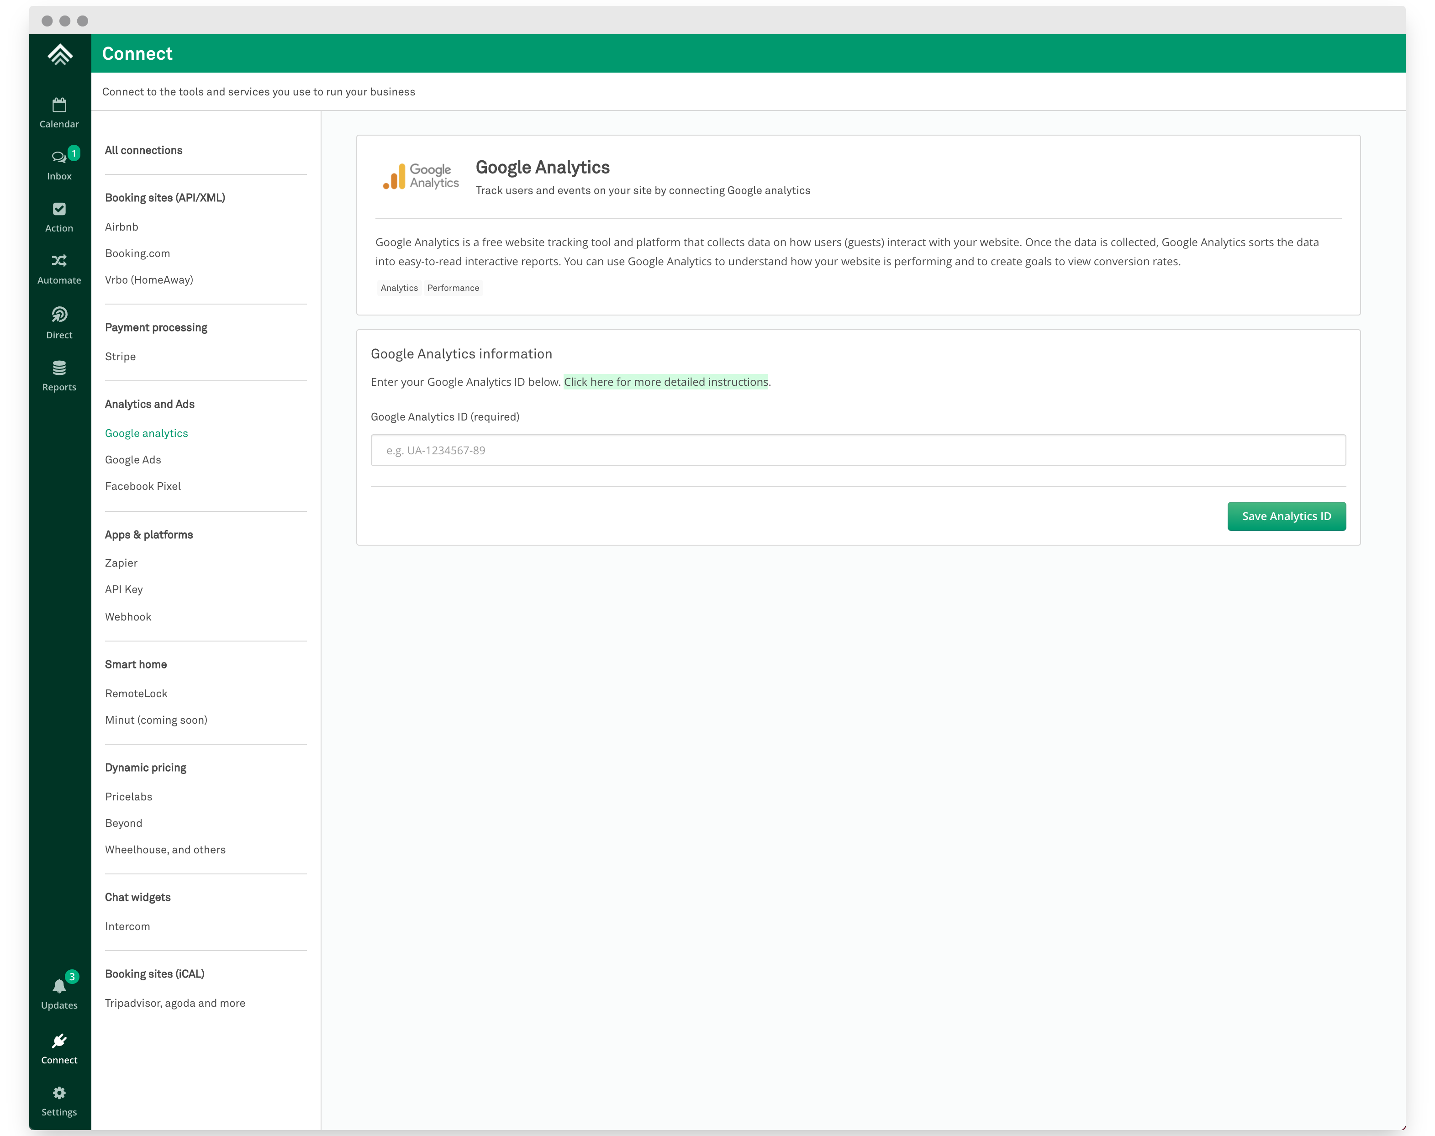
Task: Select Stripe under Payment processing
Action: click(121, 357)
